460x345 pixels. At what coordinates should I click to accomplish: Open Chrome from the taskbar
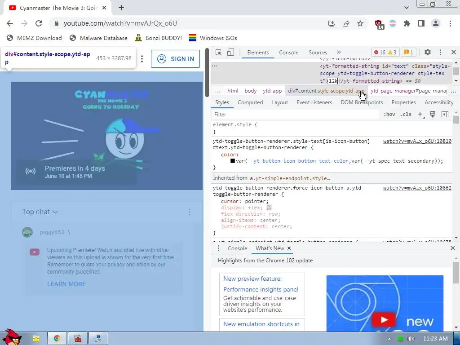pyautogui.click(x=57, y=339)
